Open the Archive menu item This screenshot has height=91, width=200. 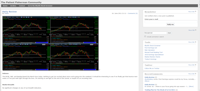[x=13, y=6]
